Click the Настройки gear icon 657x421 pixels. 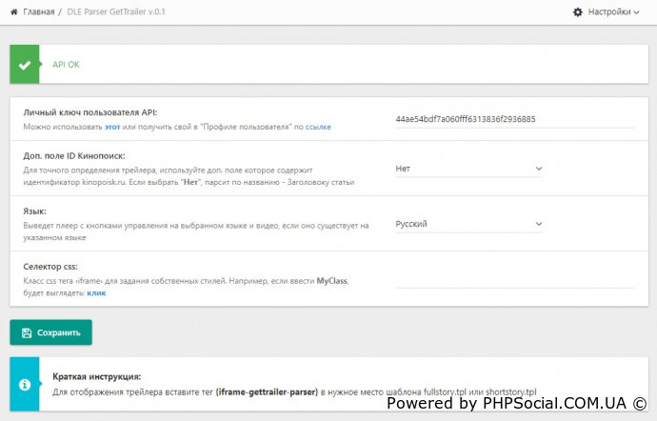[578, 12]
